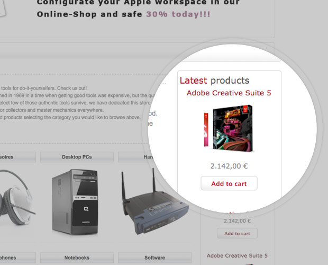Click the partially visible Accessoires category button
This screenshot has height=265, width=328.
click(x=18, y=157)
